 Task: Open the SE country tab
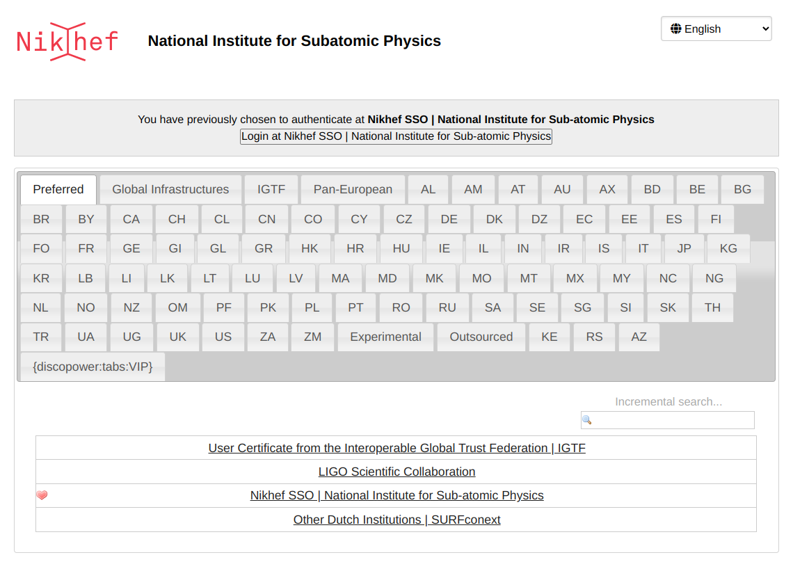537,308
